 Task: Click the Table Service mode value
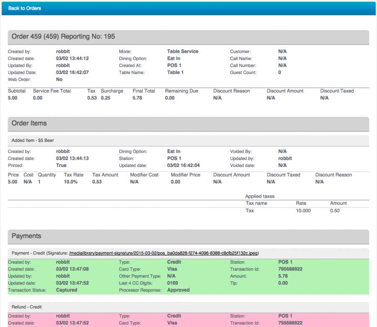[183, 51]
